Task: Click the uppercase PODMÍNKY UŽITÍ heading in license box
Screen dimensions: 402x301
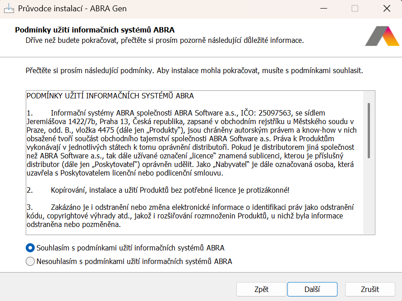Action: (110, 96)
